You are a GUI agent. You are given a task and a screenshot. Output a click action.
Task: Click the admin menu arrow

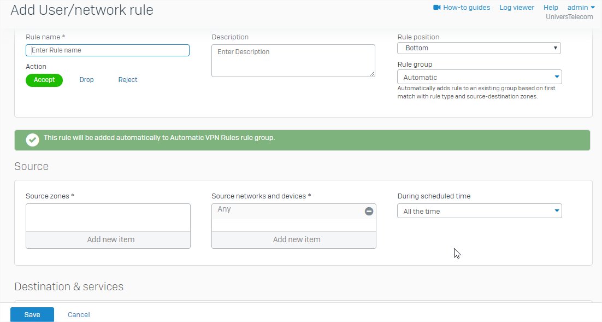tap(593, 7)
